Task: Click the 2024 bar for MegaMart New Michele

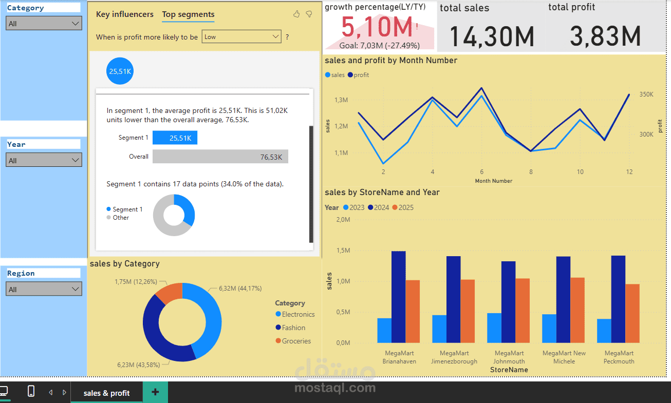Action: click(564, 300)
